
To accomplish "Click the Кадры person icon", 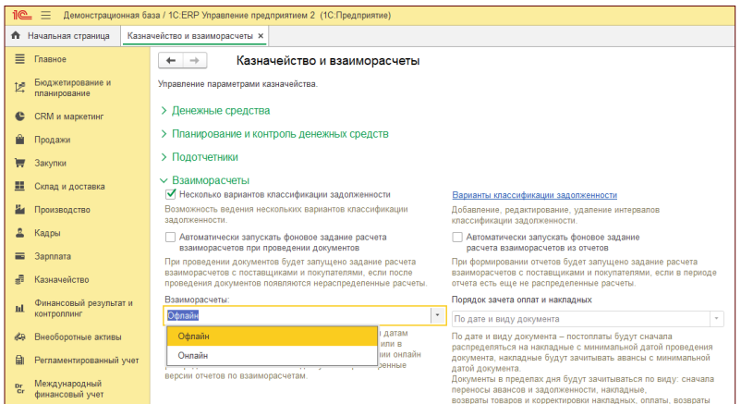I will 19,233.
